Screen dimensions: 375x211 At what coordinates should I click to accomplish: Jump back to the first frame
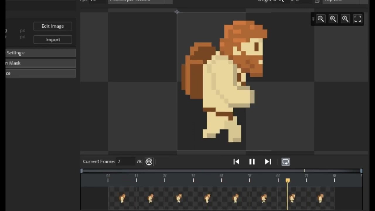pyautogui.click(x=236, y=161)
